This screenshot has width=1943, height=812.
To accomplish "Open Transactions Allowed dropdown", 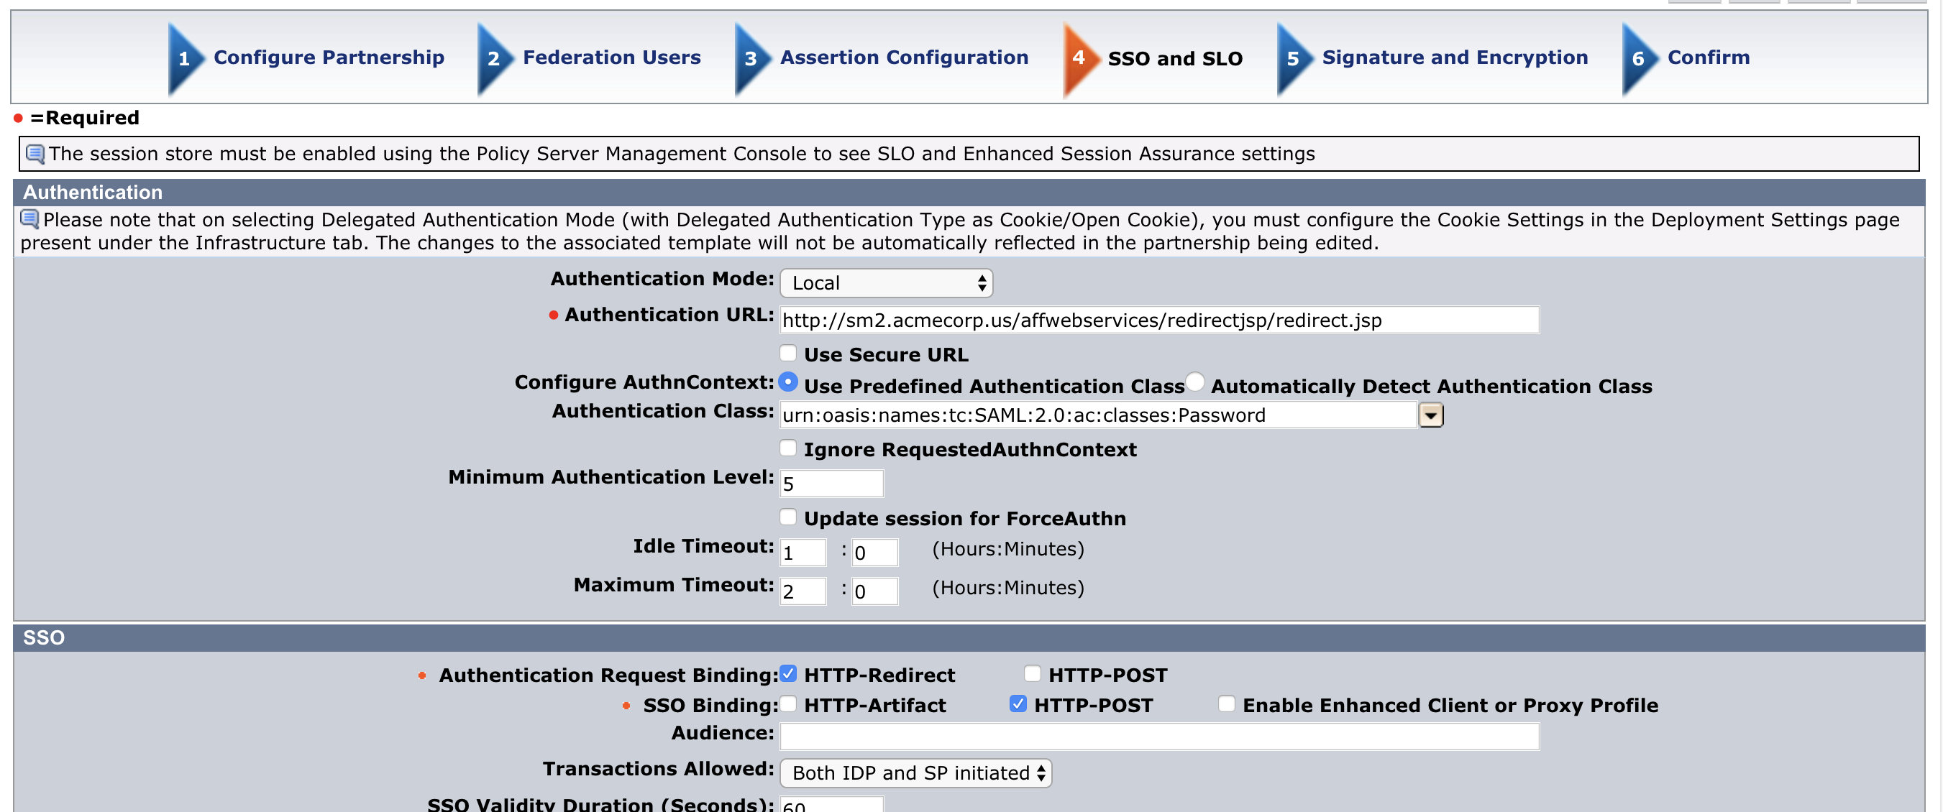I will coord(915,772).
